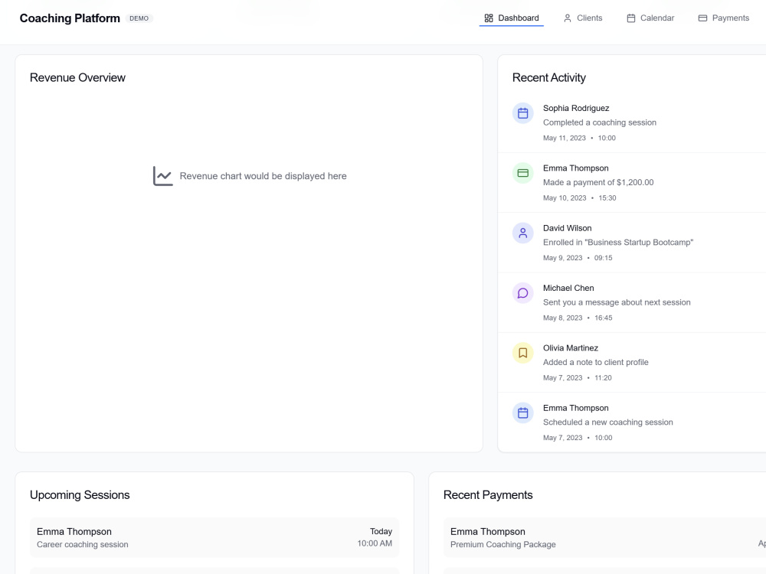
Task: Open Emma Thompson Premium Coaching Package payment
Action: click(x=605, y=537)
